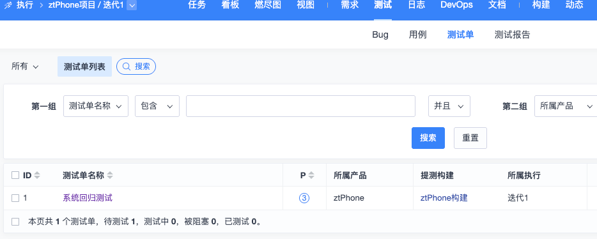This screenshot has width=597, height=239.
Task: Click the priority 3 circle badge
Action: (x=304, y=198)
